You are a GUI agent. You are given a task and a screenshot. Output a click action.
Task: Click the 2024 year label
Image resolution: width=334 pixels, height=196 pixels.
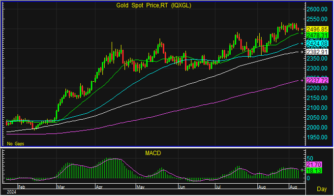11,192
